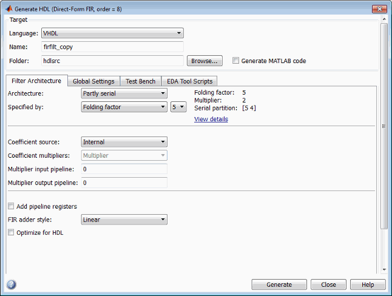The height and width of the screenshot is (296, 392).
Task: Click the scrollbar down arrow
Action: tap(384, 269)
